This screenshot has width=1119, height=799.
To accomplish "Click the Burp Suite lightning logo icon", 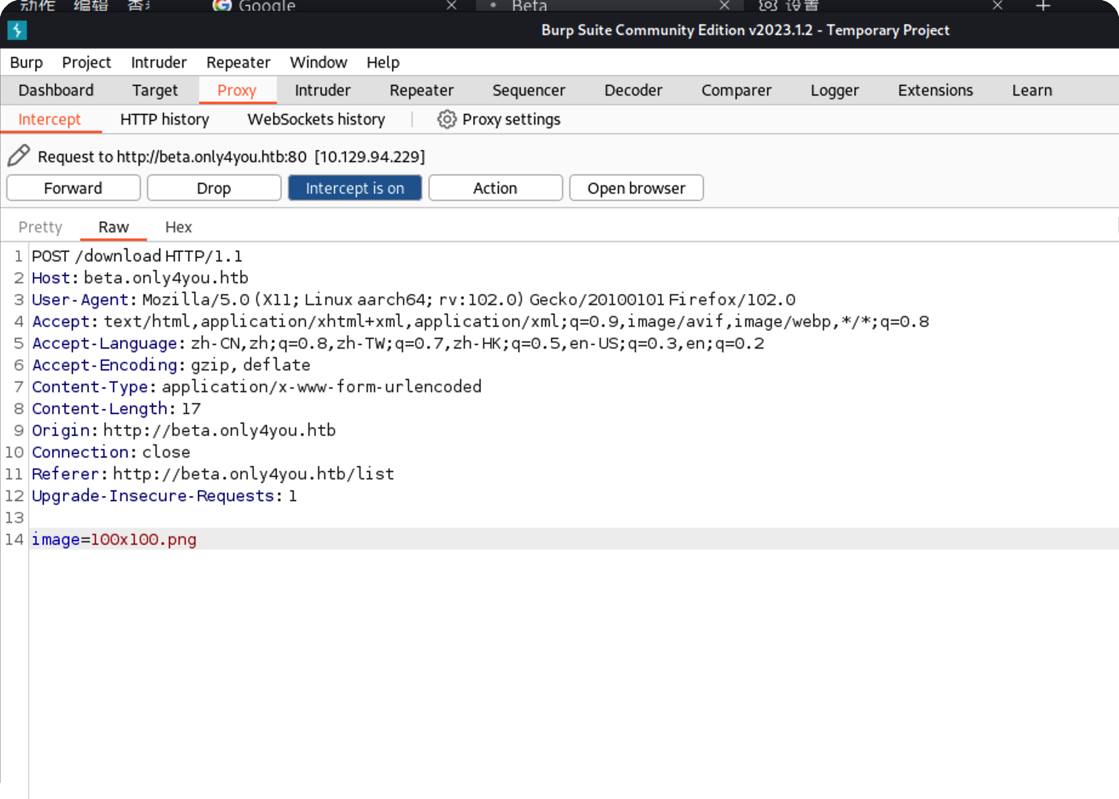I will 17,30.
